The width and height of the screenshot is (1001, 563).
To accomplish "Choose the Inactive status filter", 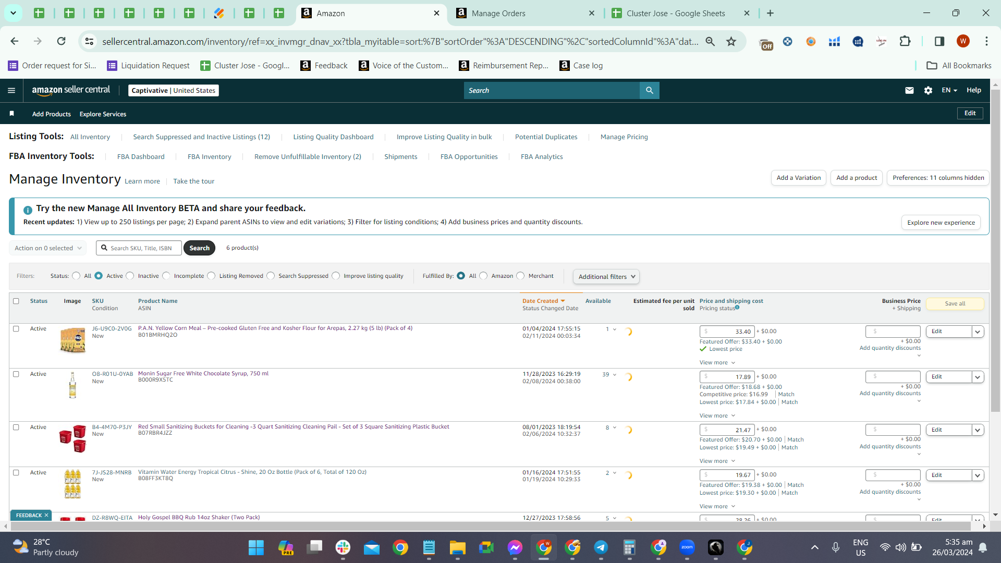I will pos(130,276).
